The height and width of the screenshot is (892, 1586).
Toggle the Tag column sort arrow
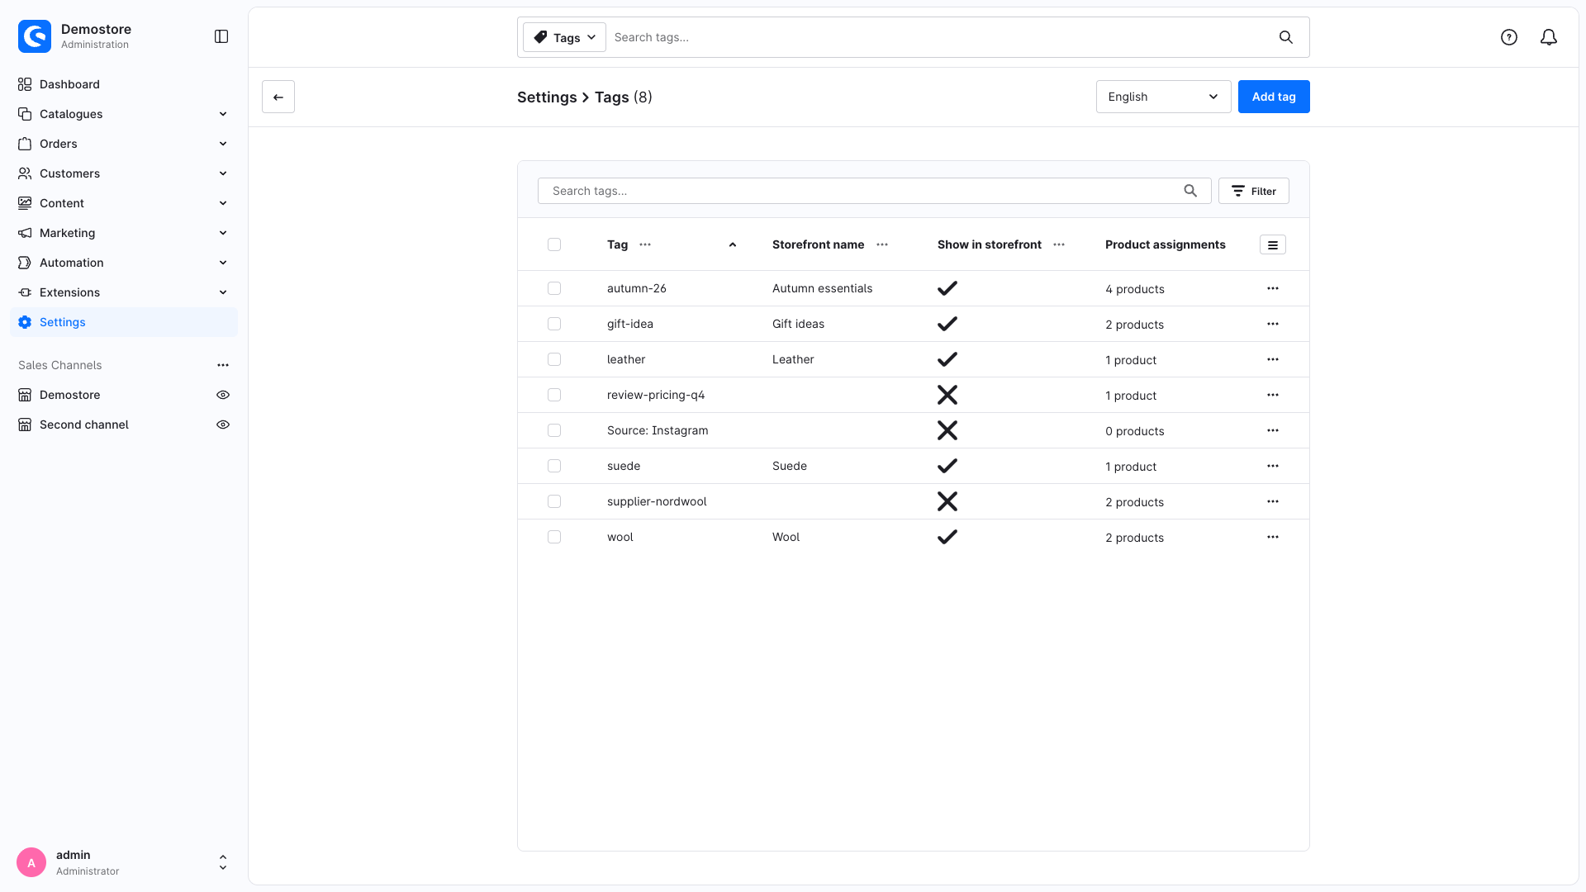tap(733, 244)
